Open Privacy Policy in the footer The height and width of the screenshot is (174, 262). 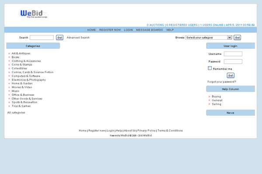point(146,130)
